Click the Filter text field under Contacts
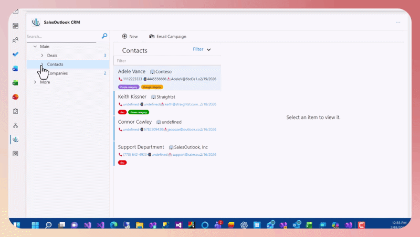Image resolution: width=420 pixels, height=237 pixels. coord(167,61)
